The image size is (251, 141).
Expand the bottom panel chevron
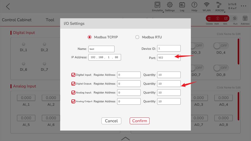(125, 138)
